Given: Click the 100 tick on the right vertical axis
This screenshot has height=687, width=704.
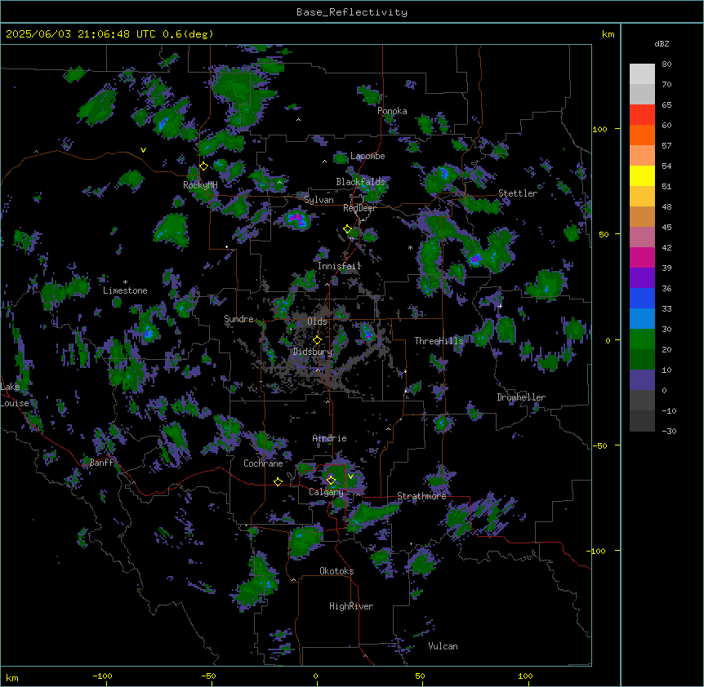Looking at the screenshot, I should point(599,129).
